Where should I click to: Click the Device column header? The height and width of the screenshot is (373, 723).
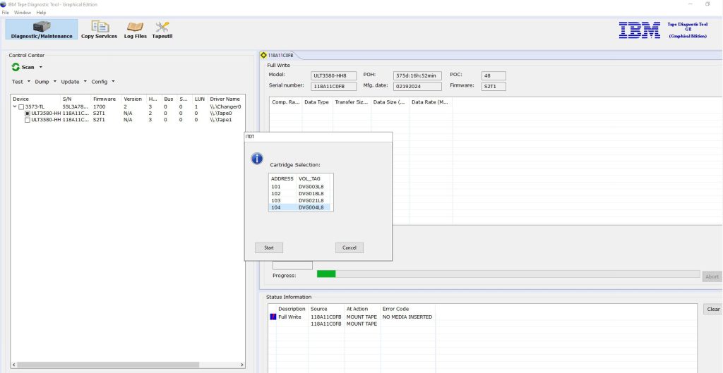(36, 99)
